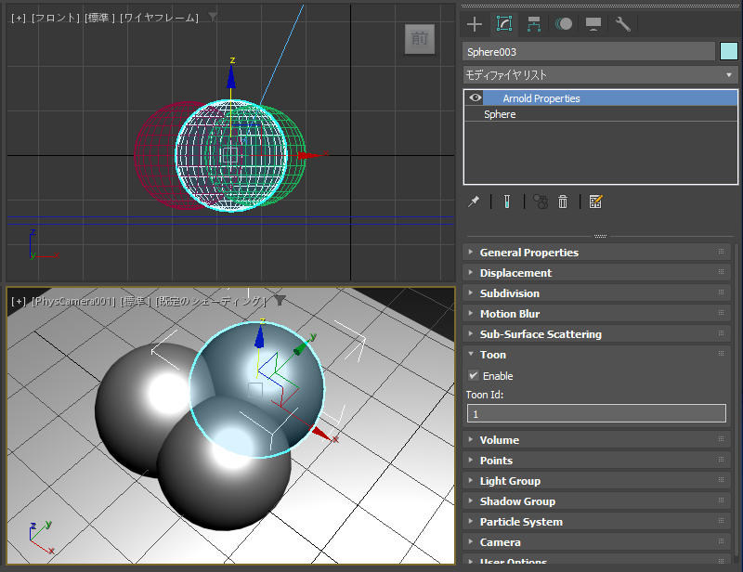The image size is (743, 572).
Task: Expand the Light Group rollout
Action: point(596,481)
